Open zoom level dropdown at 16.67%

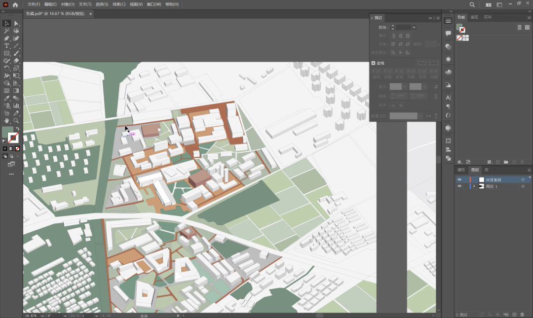(x=42, y=316)
